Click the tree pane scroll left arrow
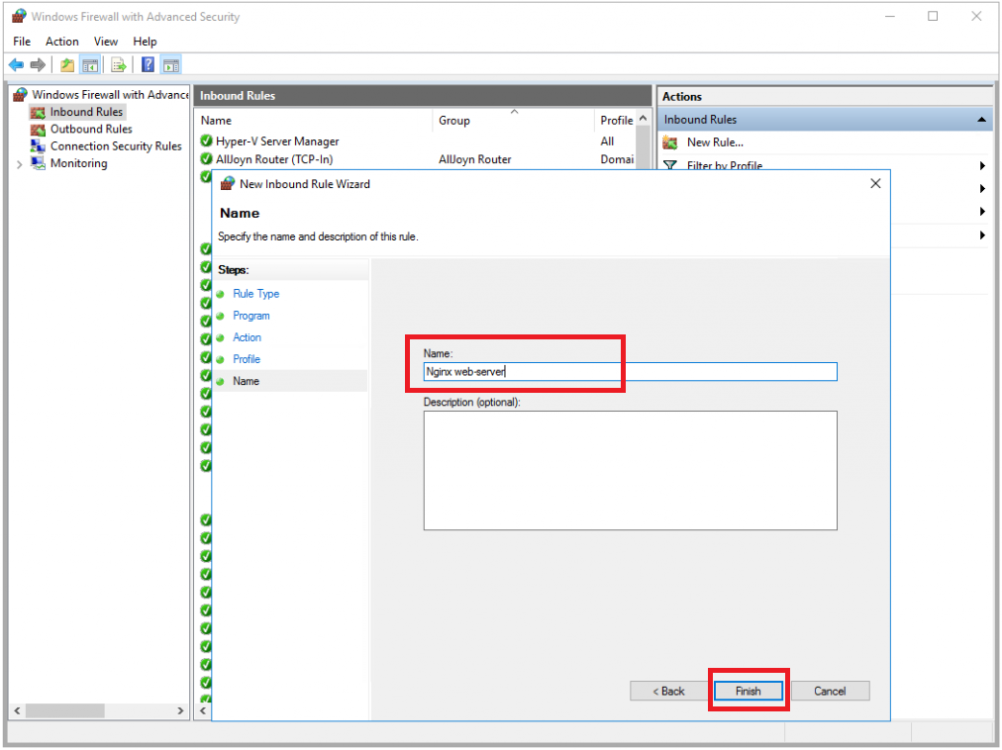This screenshot has height=750, width=1002. click(17, 710)
